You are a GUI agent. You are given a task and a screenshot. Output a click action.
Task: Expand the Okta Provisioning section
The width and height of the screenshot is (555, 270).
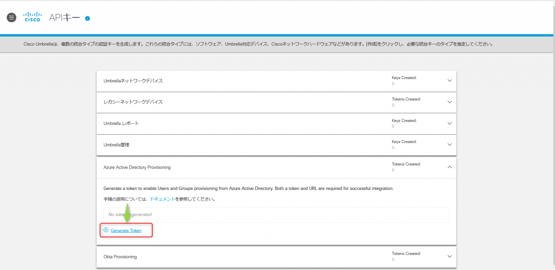pos(449,257)
